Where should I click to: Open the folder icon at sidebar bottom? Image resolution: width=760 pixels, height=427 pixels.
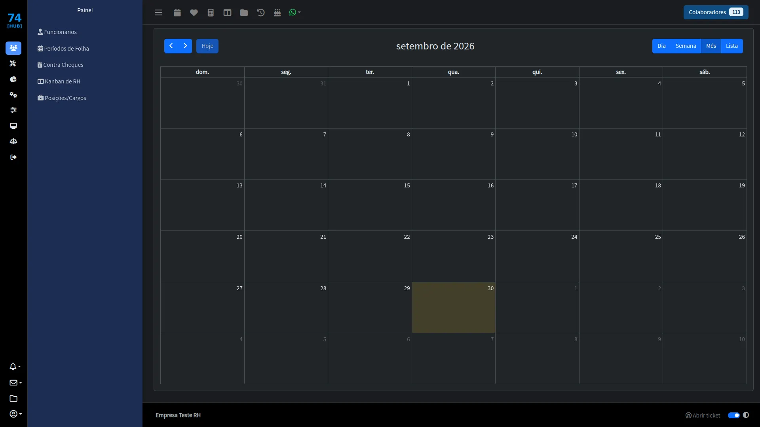13,398
